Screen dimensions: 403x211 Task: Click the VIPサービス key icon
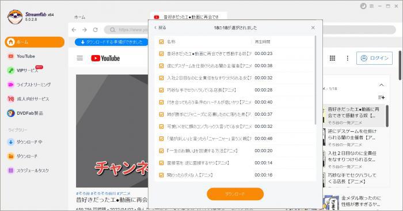(x=11, y=71)
